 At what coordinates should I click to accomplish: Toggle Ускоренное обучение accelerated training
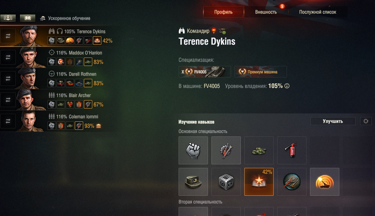point(65,18)
